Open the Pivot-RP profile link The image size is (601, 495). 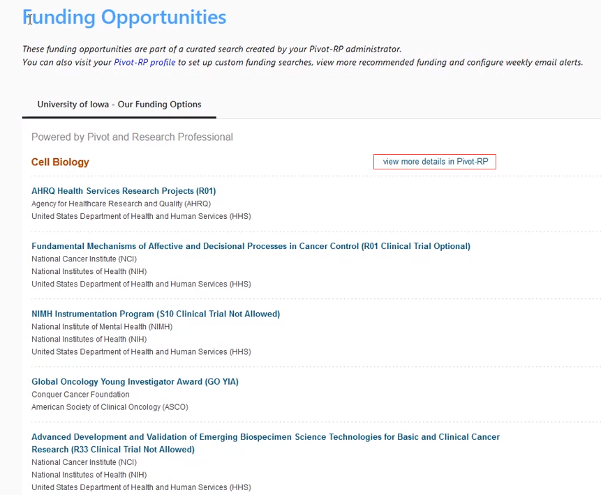point(144,62)
